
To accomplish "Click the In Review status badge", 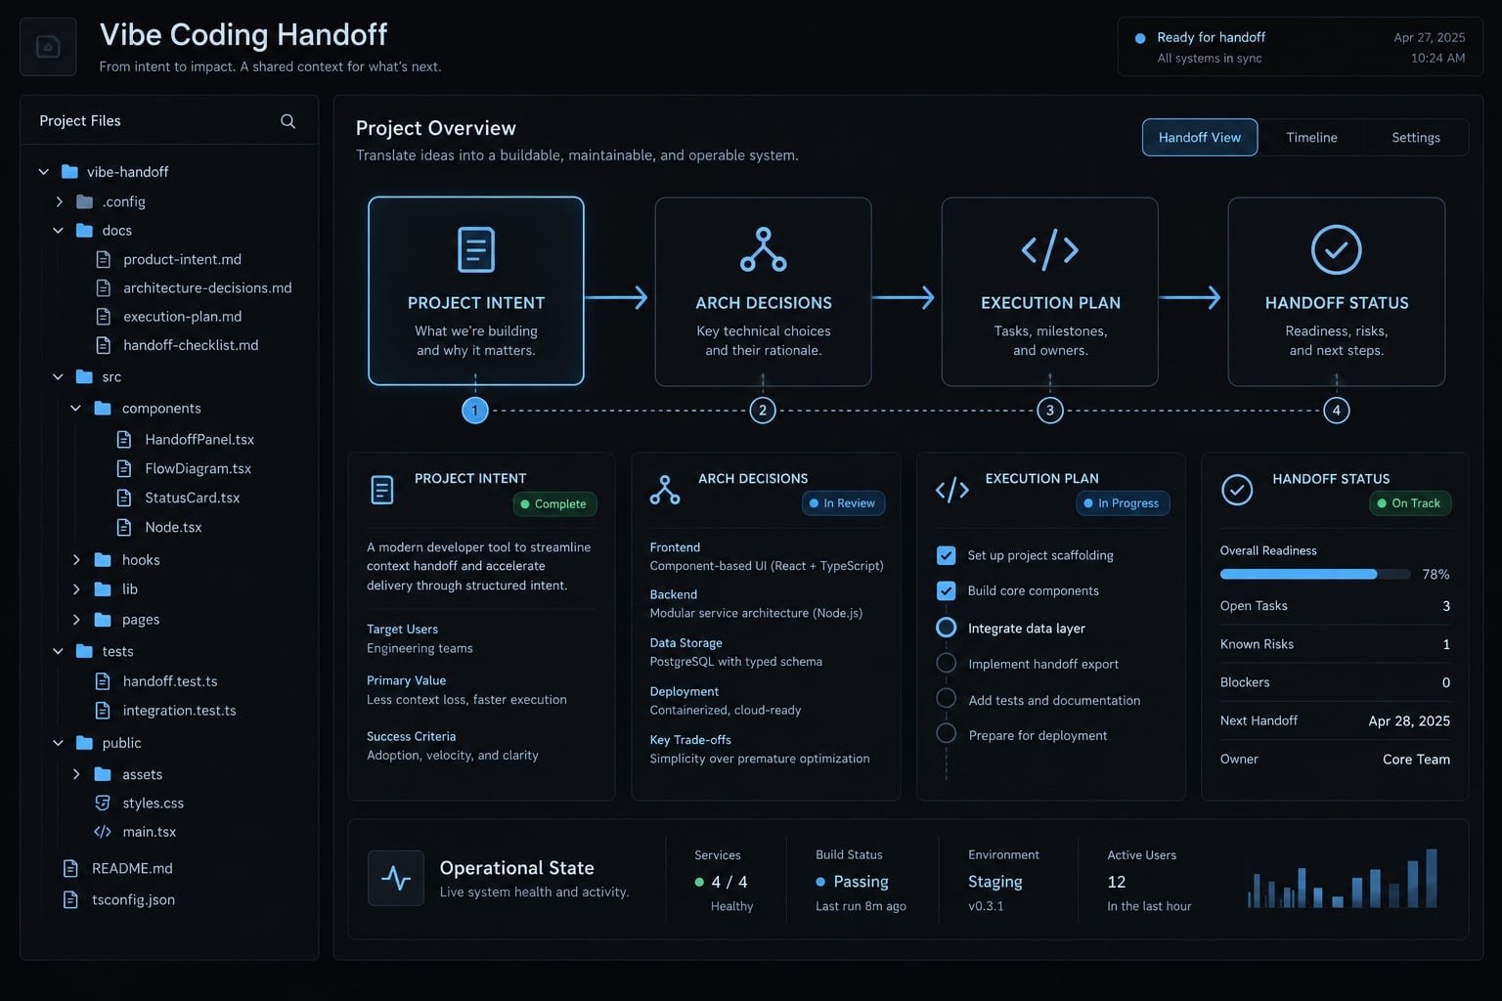I will (x=843, y=503).
